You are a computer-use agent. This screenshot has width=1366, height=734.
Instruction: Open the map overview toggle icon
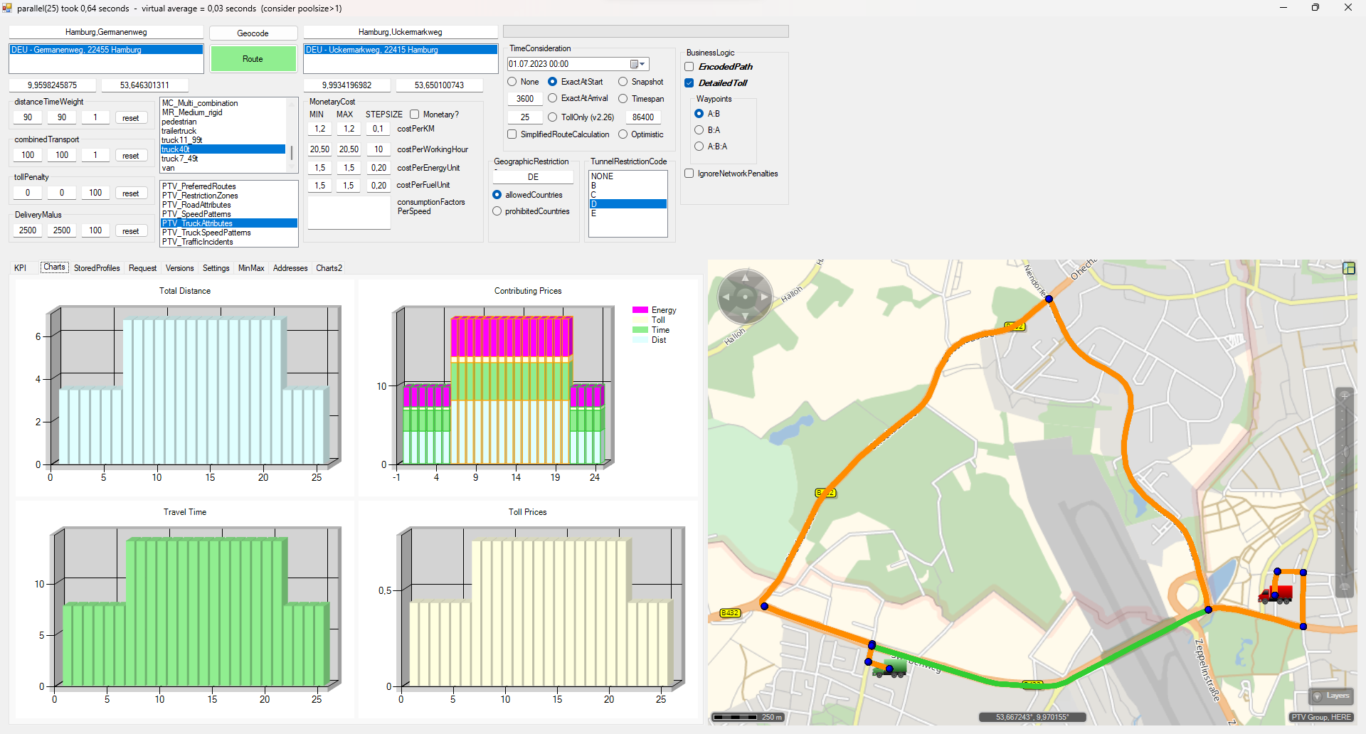1348,268
